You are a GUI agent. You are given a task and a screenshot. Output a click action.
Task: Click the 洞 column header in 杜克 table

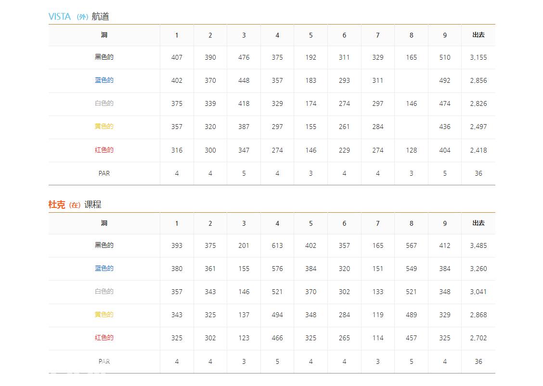pyautogui.click(x=104, y=223)
